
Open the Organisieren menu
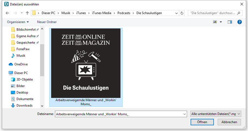point(18,22)
